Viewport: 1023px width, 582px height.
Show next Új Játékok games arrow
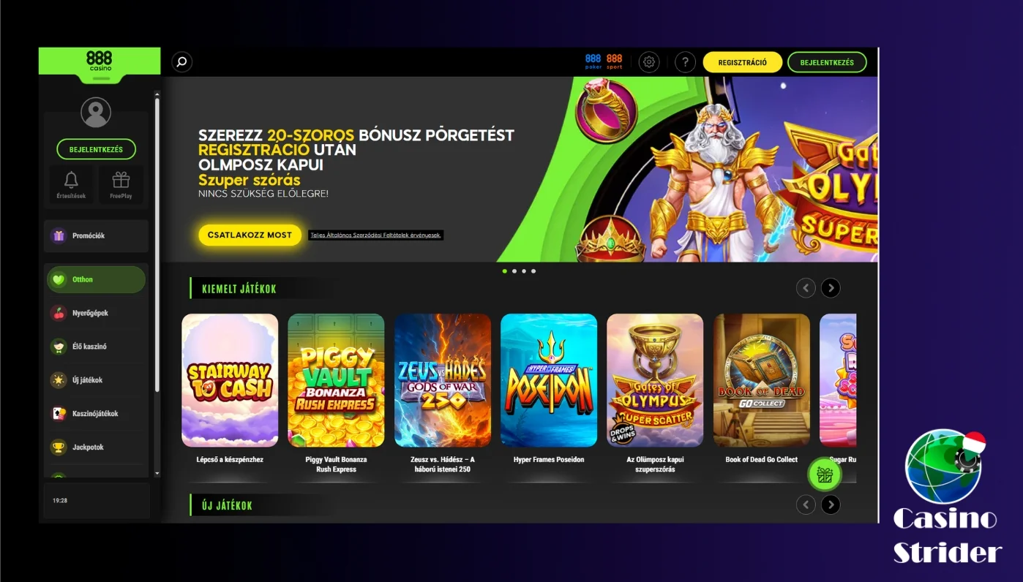coord(831,504)
